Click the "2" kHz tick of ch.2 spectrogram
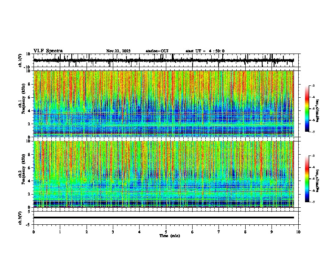336x260 pixels. (x=29, y=194)
